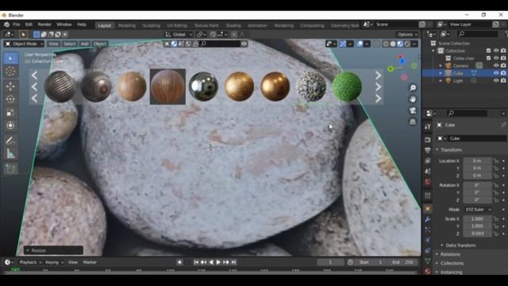
Task: Open the Modifier properties wrench icon
Action: tap(428, 219)
